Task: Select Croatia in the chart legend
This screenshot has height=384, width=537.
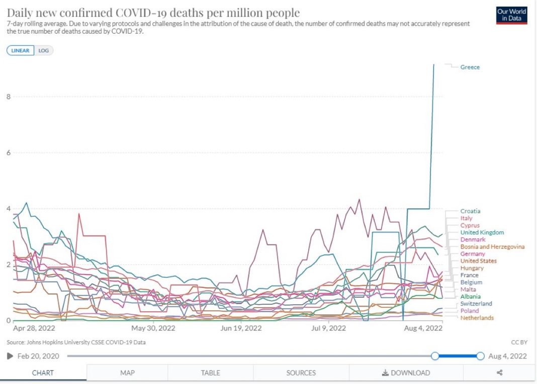Action: [470, 211]
